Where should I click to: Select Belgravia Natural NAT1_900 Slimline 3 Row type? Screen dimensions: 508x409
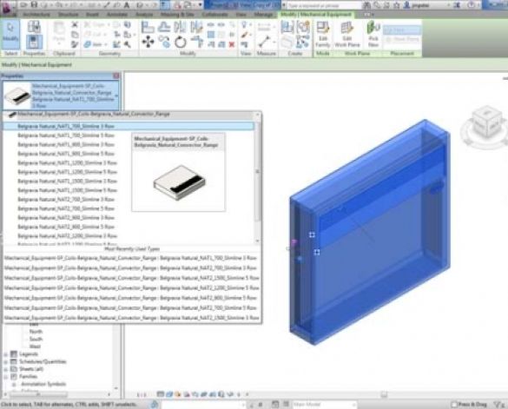(x=66, y=144)
